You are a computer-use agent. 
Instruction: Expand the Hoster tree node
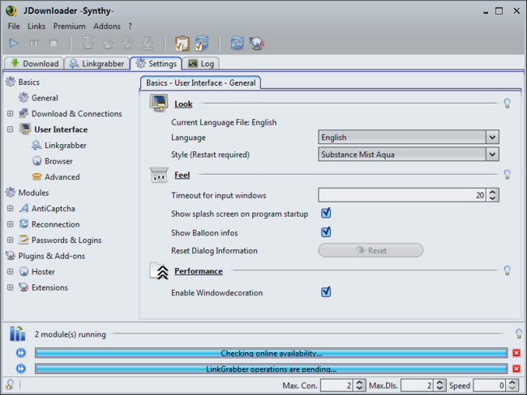[x=11, y=271]
